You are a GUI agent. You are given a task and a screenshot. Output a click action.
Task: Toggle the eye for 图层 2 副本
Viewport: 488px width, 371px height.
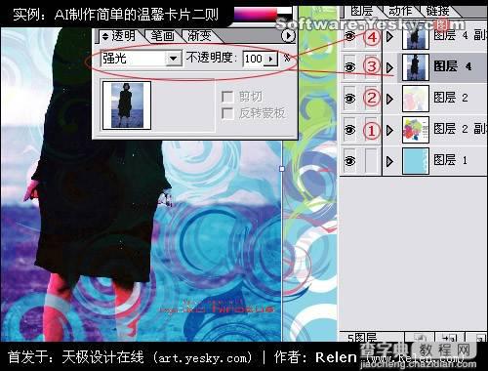click(x=349, y=130)
